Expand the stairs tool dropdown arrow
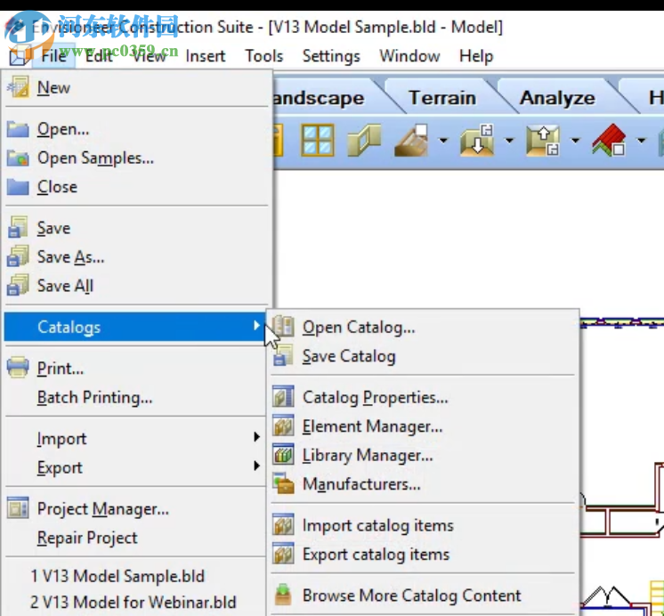The image size is (664, 616). [x=443, y=141]
